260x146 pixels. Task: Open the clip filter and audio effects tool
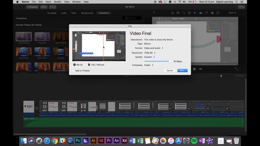pyautogui.click(x=212, y=13)
